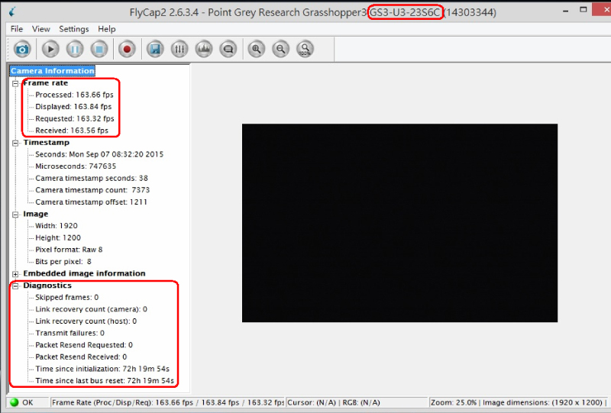Screen dimensions: 611x413
Task: Select the Camera Information root item
Action: 53,71
